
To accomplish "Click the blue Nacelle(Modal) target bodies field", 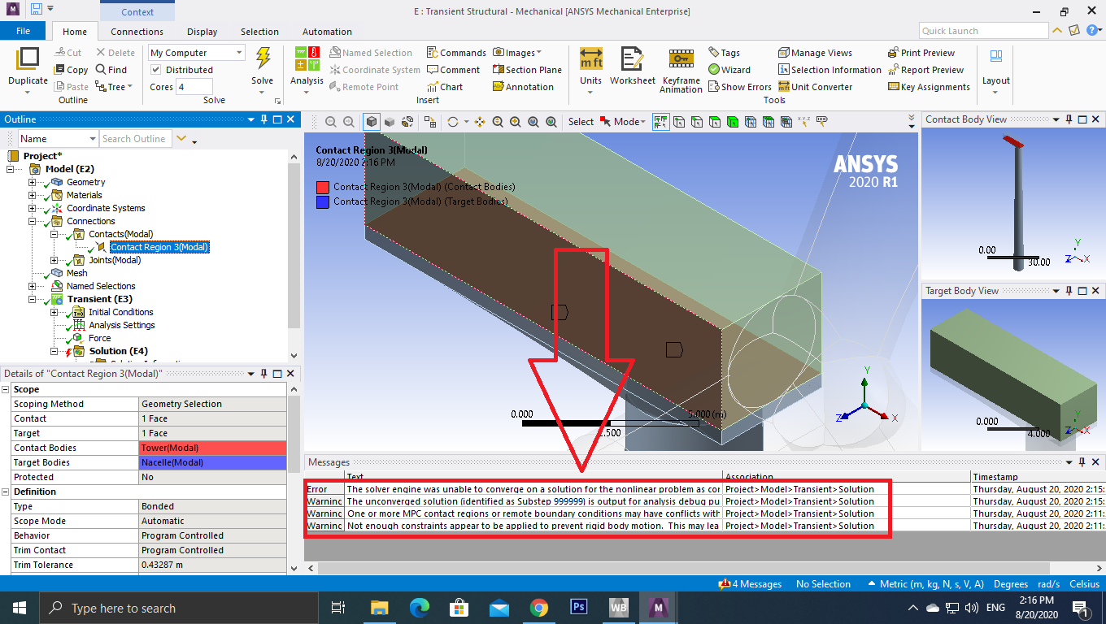I will coord(213,462).
